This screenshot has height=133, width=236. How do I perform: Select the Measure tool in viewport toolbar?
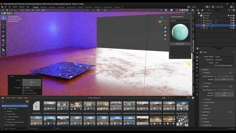(x=3, y=50)
